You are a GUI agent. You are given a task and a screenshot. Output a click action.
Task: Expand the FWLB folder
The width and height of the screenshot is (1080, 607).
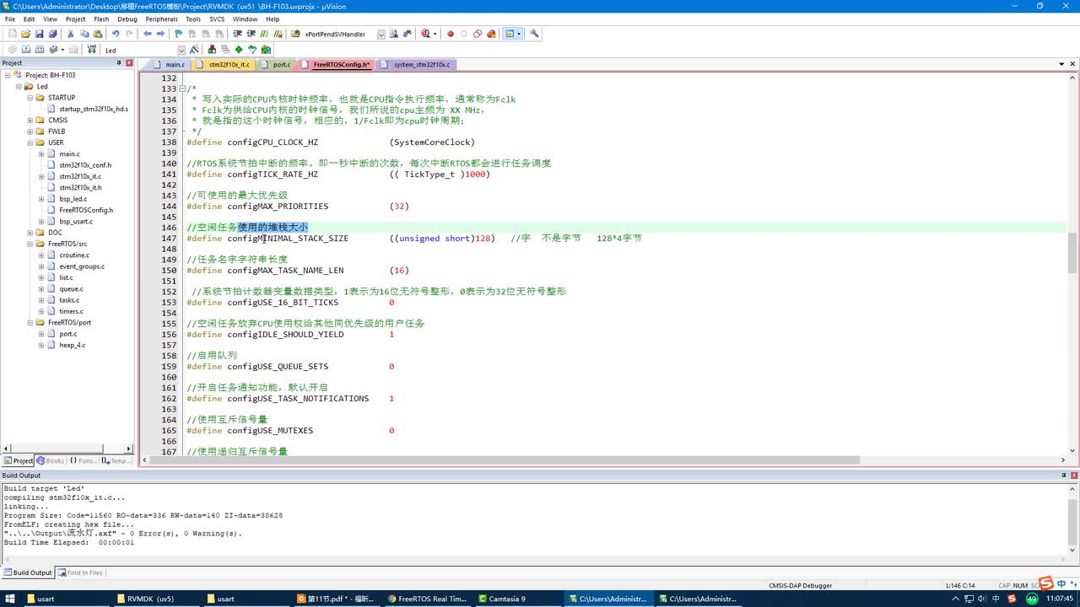tap(30, 132)
